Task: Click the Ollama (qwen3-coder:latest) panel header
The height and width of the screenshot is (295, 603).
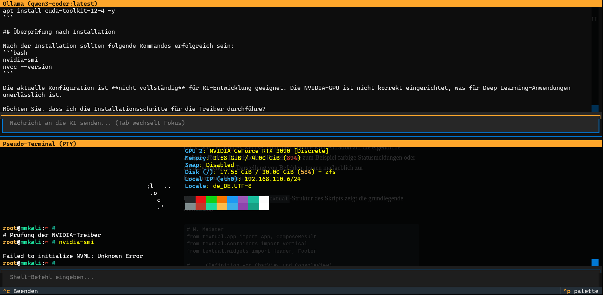Action: (50, 4)
